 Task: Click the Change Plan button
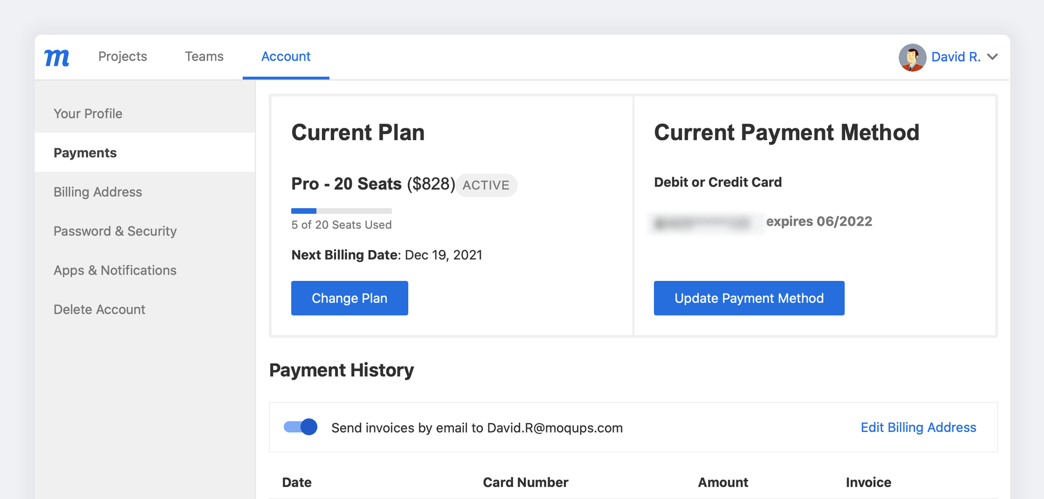(349, 298)
